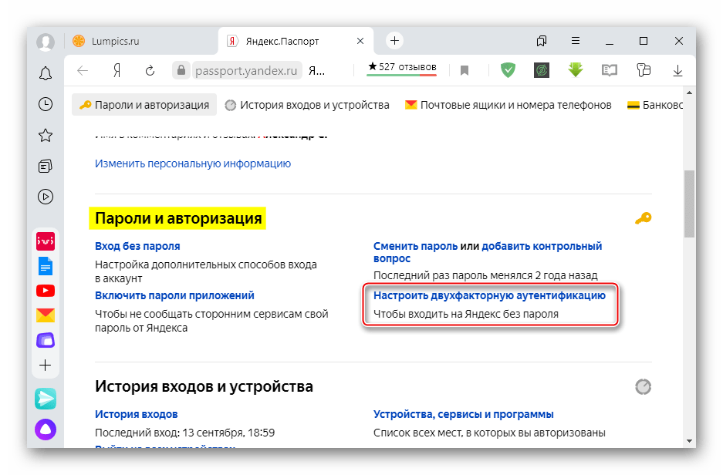Add new sidebar app with plus

point(46,366)
